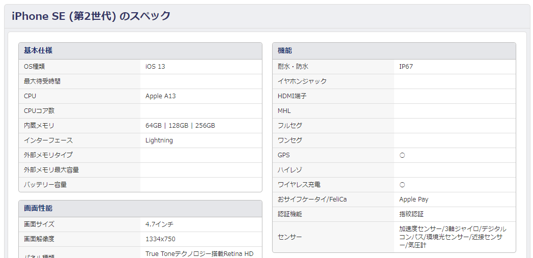This screenshot has height=258, width=533.
Task: Click the CPUコア数 label
Action: pyautogui.click(x=39, y=111)
